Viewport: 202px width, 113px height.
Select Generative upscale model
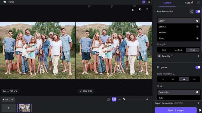pyautogui.click(x=179, y=92)
